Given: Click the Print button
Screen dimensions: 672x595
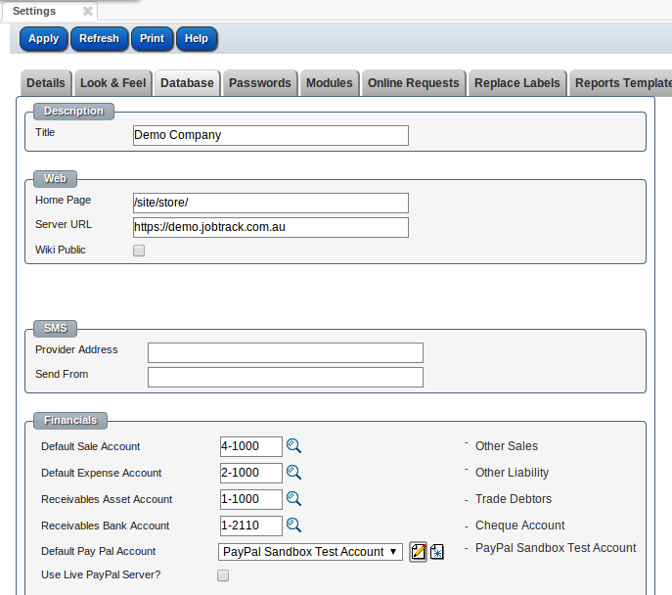Looking at the screenshot, I should point(152,39).
